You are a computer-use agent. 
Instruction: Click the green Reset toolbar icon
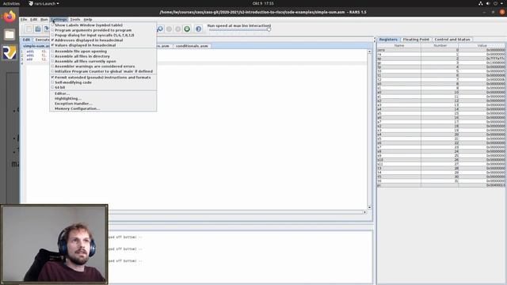pyautogui.click(x=187, y=29)
